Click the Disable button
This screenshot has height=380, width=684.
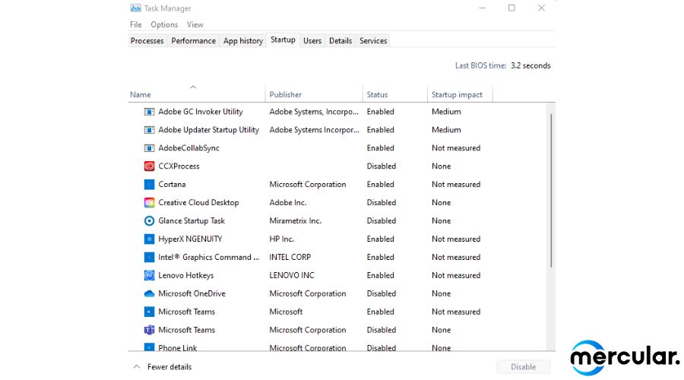point(523,367)
